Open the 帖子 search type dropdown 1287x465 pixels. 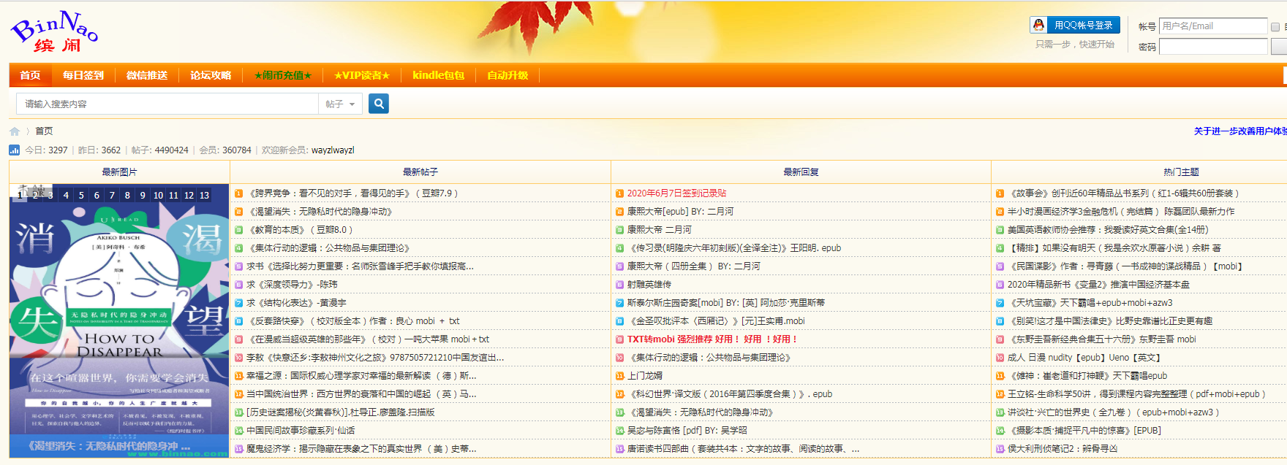[x=340, y=104]
